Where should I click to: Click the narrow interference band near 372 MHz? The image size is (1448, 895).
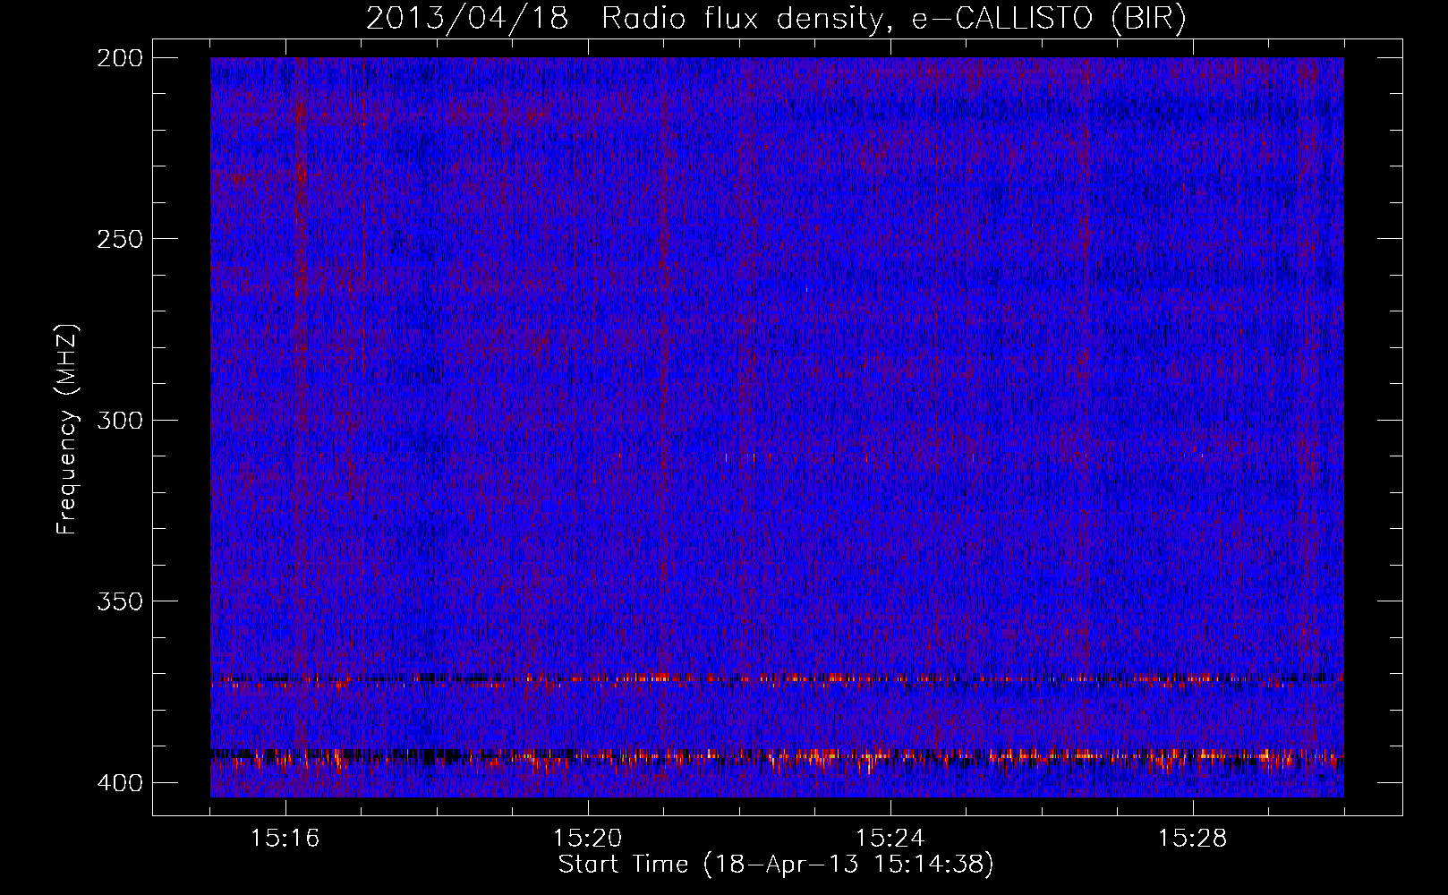coord(777,679)
